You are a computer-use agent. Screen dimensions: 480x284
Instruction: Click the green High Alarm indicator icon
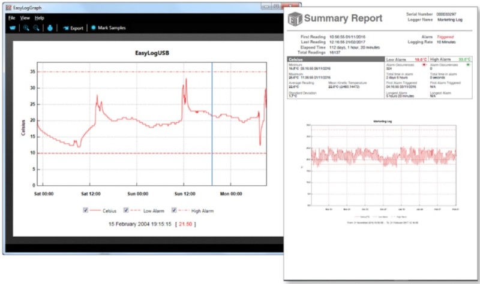coord(467,65)
